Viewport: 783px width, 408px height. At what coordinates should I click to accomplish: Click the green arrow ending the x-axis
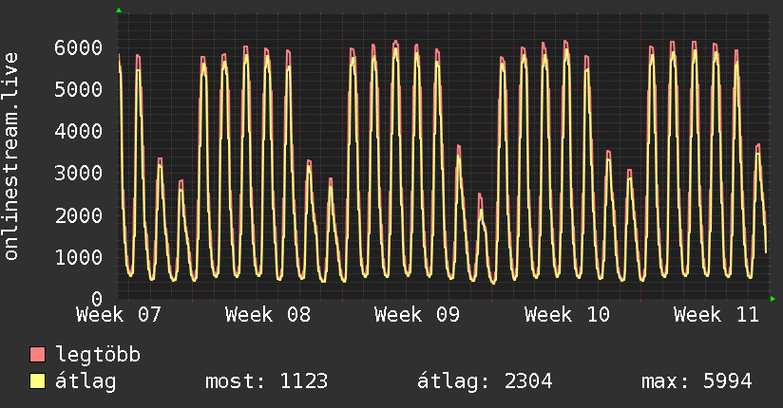pos(773,299)
